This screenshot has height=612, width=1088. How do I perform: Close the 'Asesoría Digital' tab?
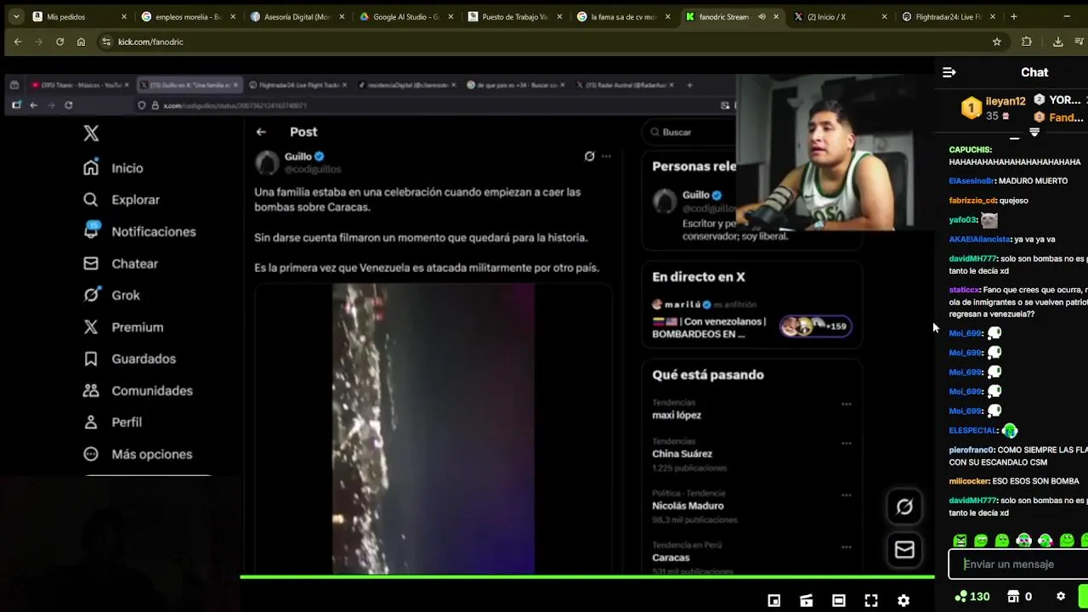(x=341, y=16)
